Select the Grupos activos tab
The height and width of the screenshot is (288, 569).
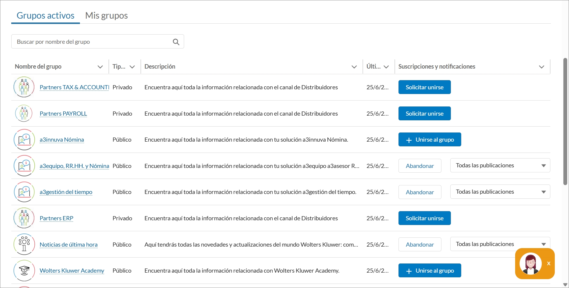click(45, 15)
